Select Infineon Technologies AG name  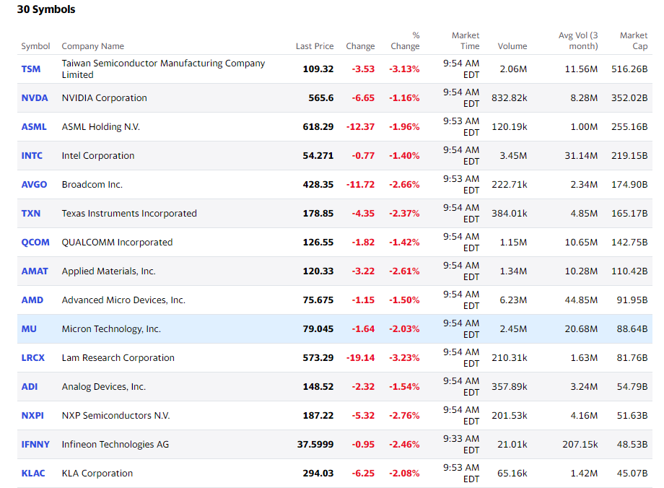pos(115,445)
